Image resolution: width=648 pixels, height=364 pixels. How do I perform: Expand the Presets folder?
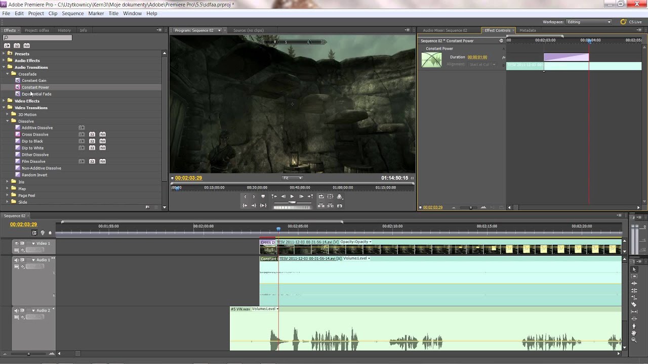4,54
